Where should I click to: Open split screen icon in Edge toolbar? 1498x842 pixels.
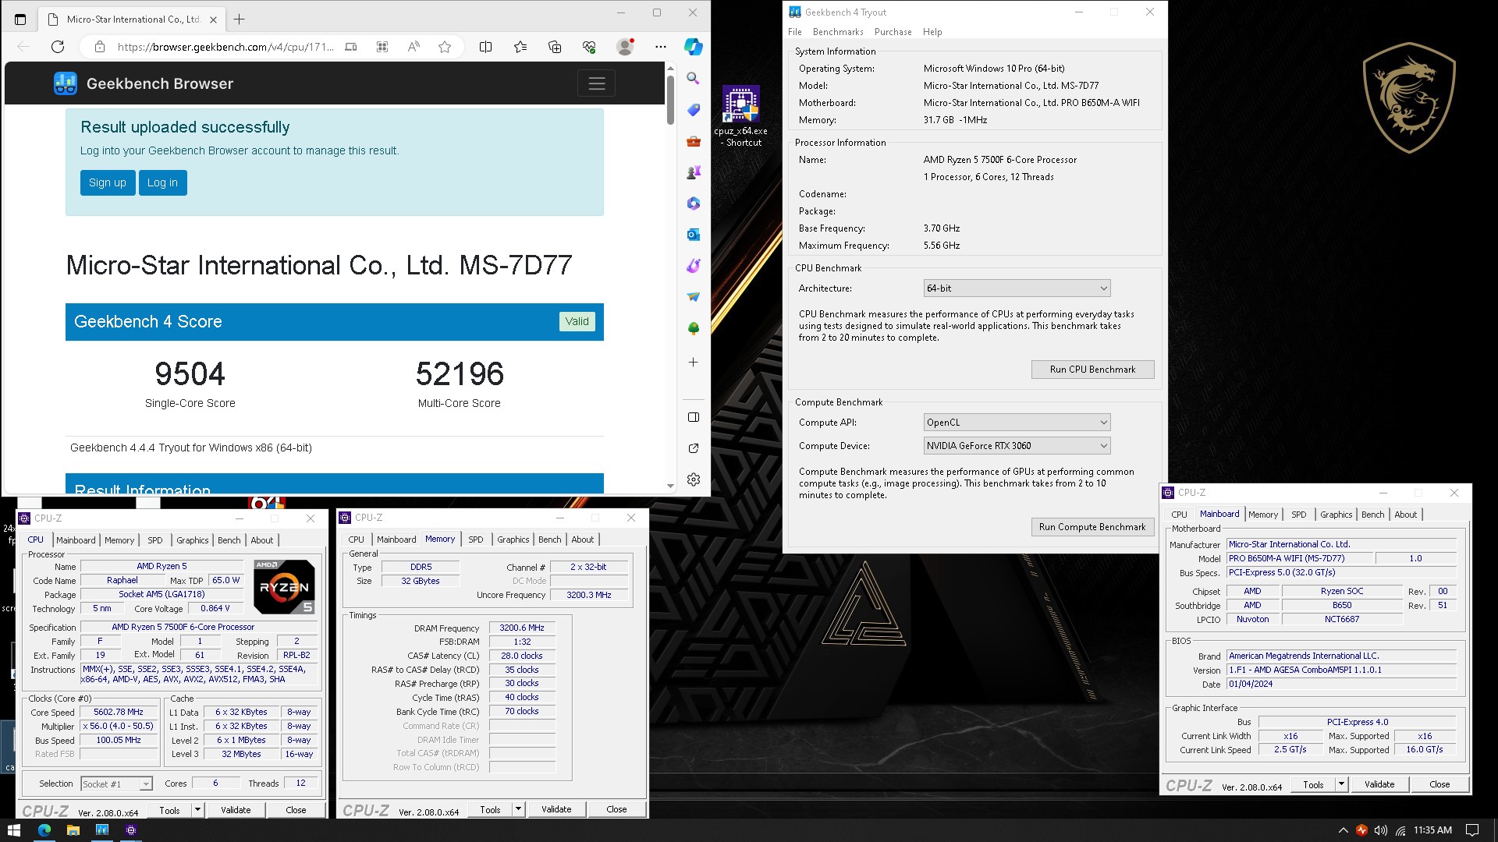point(485,47)
